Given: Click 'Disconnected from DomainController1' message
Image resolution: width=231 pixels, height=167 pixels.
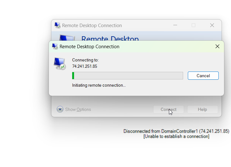Looking at the screenshot, I should click(x=176, y=131).
